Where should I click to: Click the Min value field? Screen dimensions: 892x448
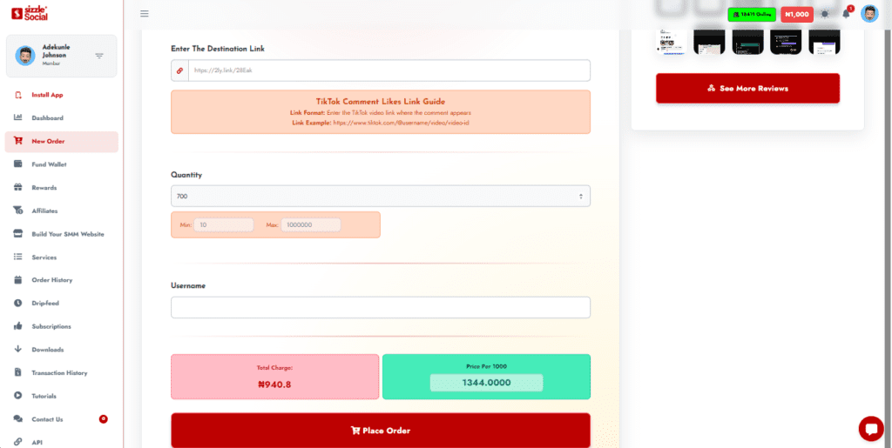point(224,224)
